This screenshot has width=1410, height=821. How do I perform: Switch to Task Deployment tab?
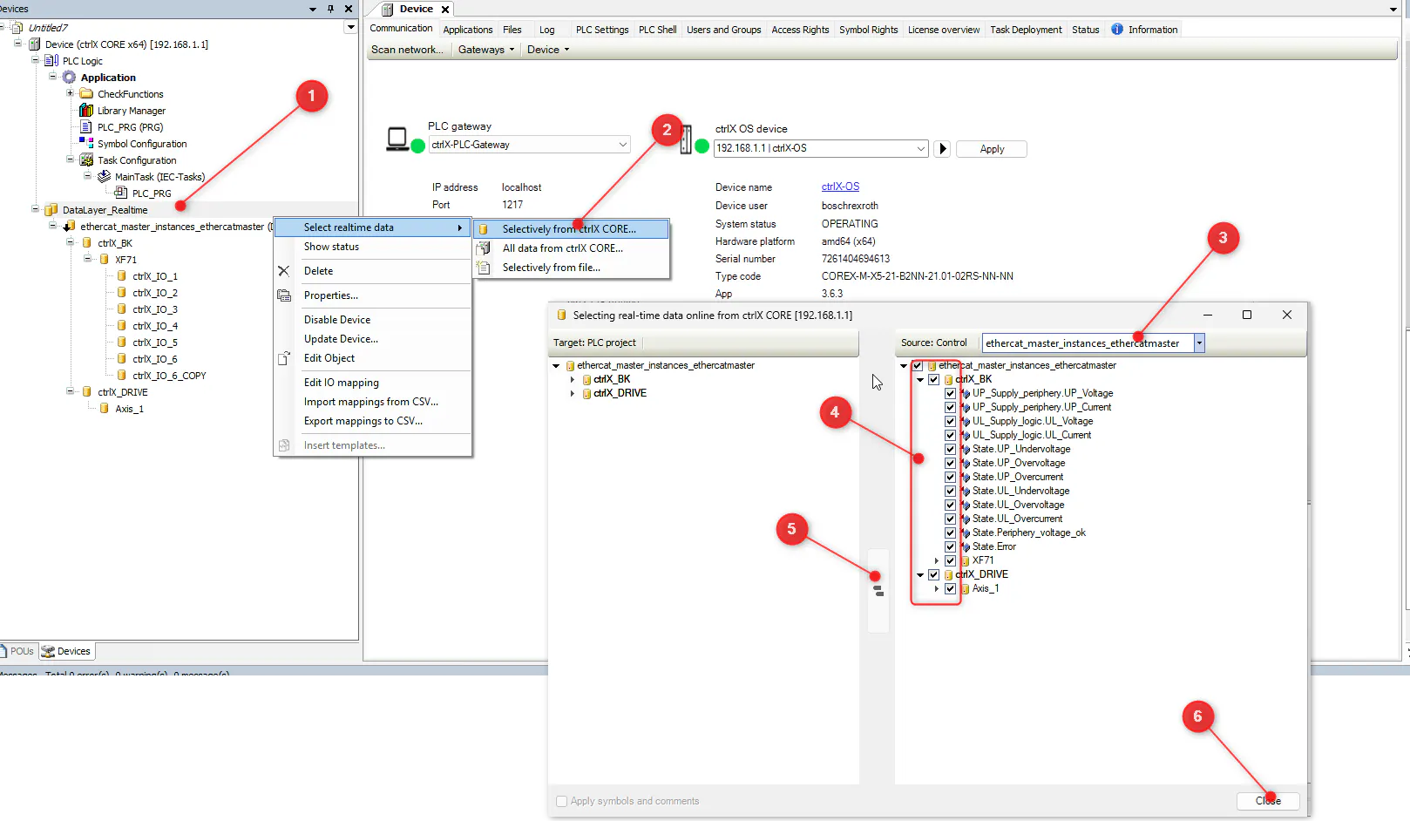[1026, 30]
